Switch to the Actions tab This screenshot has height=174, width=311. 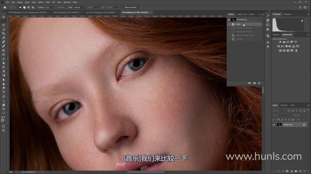pyautogui.click(x=252, y=14)
